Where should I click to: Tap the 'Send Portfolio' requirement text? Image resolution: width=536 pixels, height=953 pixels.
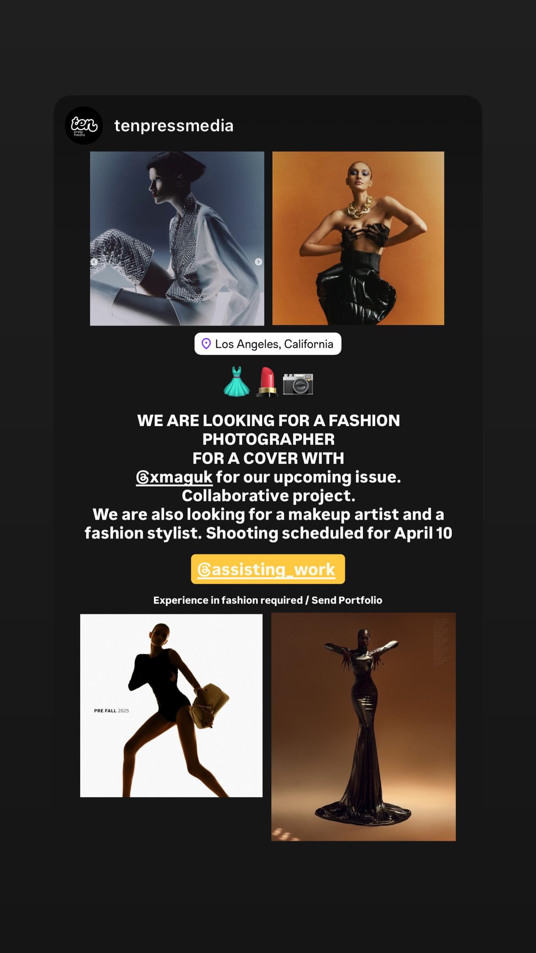(x=347, y=600)
